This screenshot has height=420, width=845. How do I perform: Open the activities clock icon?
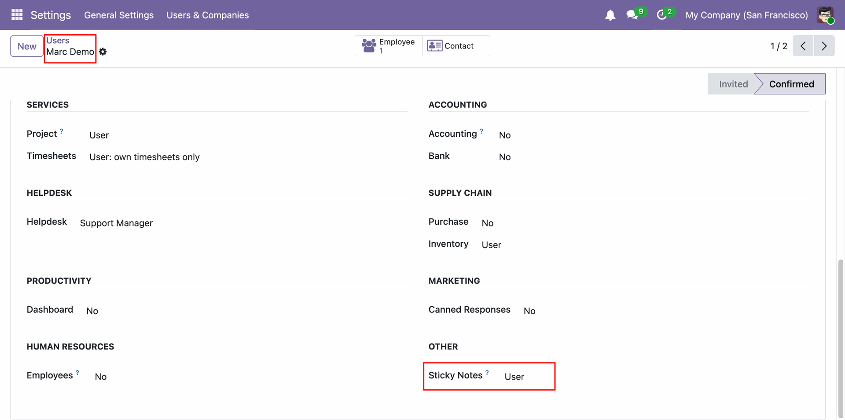point(661,15)
